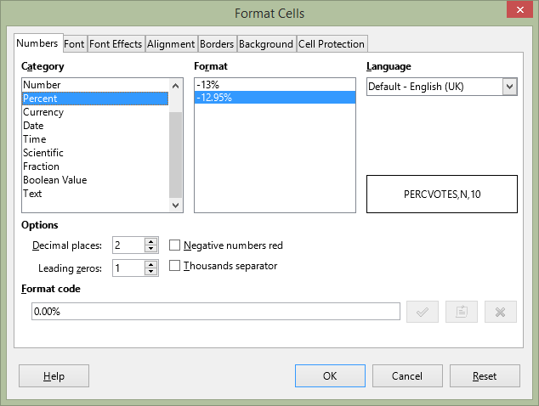The width and height of the screenshot is (539, 406).
Task: Switch to the Font Effects tab
Action: pyautogui.click(x=116, y=44)
